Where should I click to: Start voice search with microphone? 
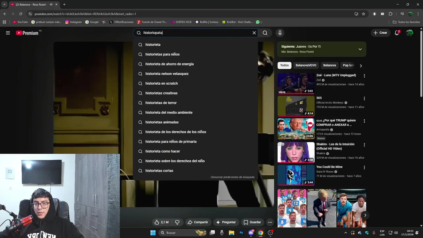tap(280, 33)
